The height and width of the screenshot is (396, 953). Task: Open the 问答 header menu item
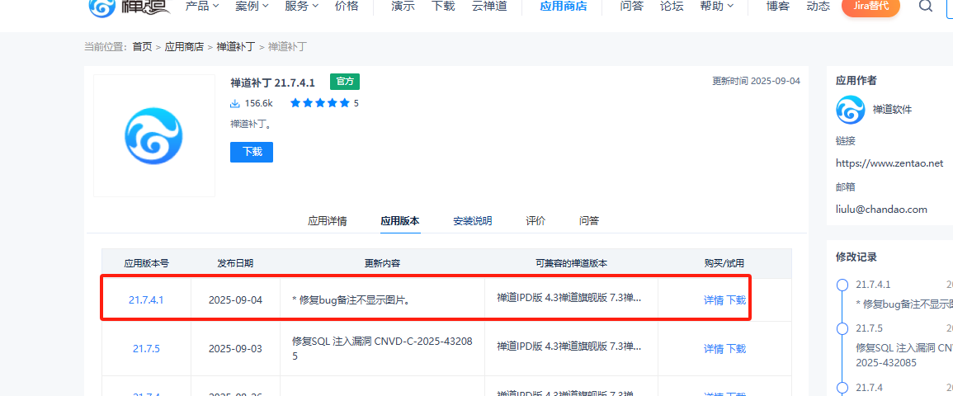[x=631, y=6]
